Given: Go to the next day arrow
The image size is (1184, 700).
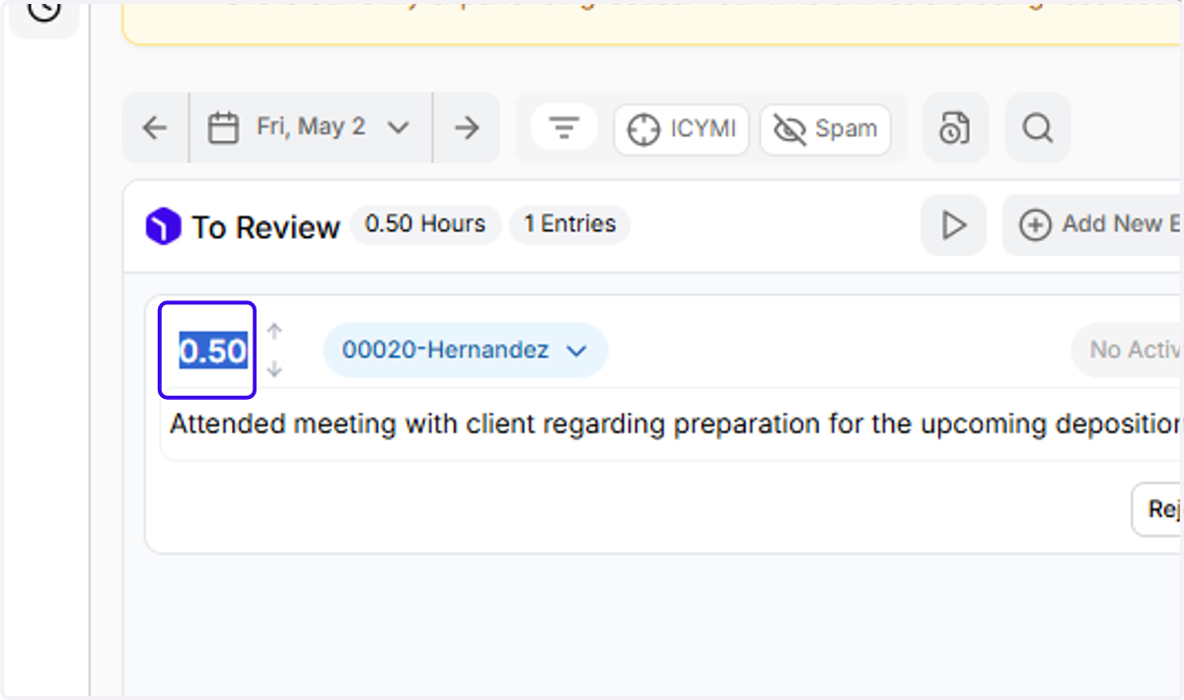Looking at the screenshot, I should 467,127.
